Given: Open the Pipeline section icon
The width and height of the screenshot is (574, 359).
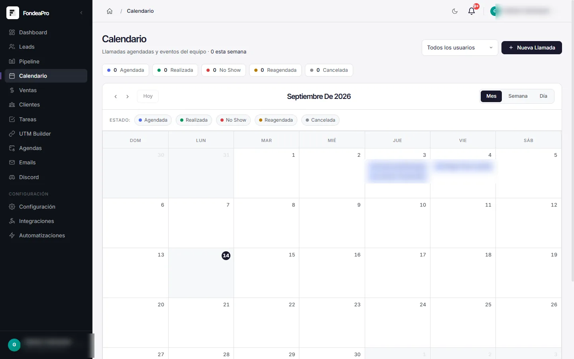Looking at the screenshot, I should pos(12,61).
